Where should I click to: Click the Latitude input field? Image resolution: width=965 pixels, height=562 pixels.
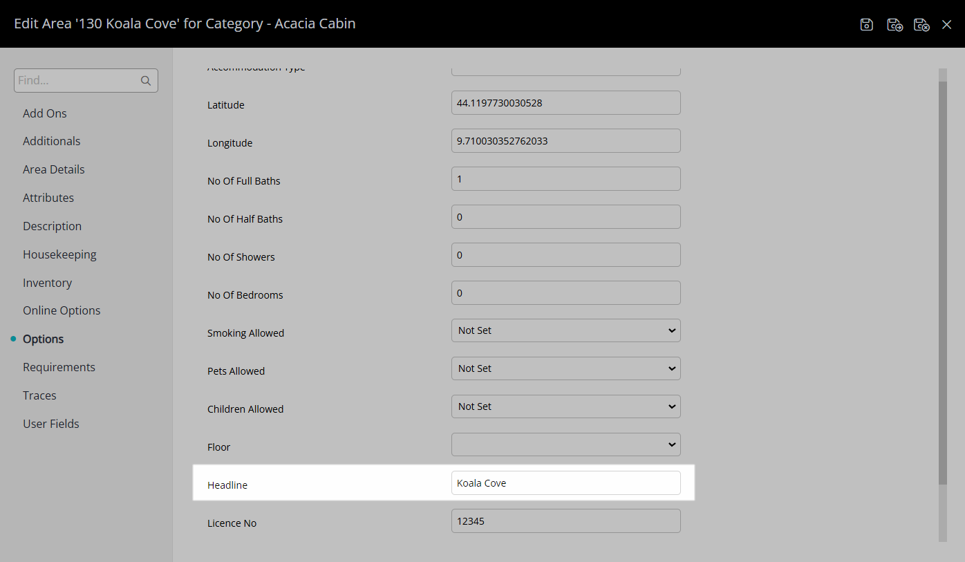566,103
